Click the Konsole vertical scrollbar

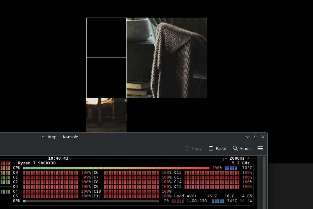point(264,183)
